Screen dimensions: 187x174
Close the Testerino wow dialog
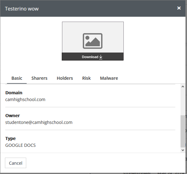click(179, 8)
